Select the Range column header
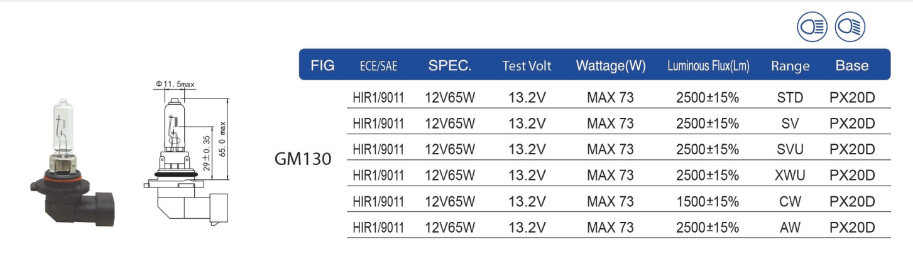The image size is (913, 264). tap(790, 66)
